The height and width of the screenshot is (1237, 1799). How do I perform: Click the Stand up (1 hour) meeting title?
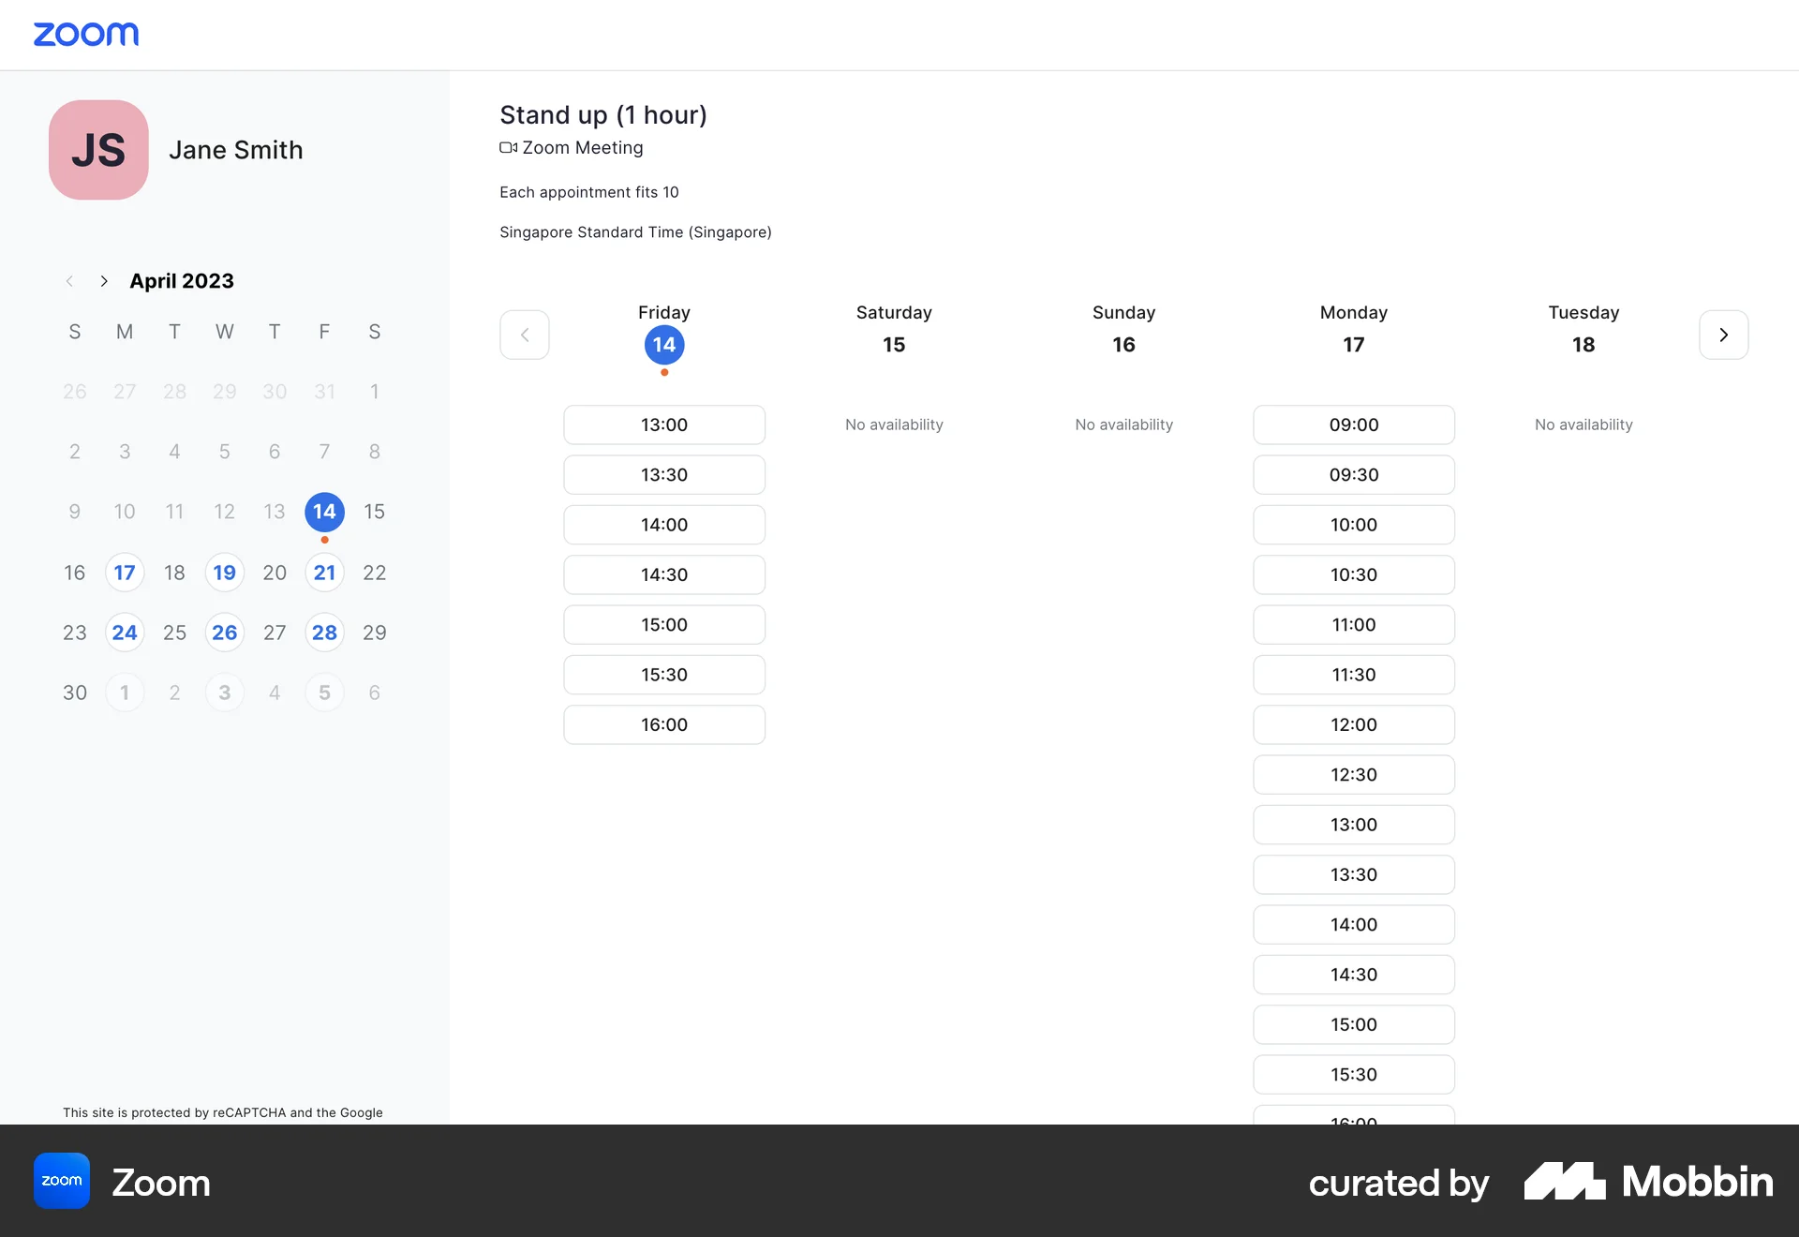tap(602, 114)
